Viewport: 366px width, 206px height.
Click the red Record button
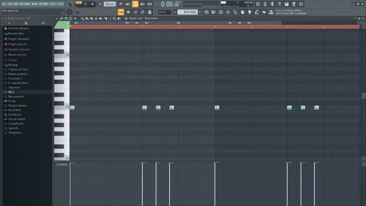coord(100,4)
